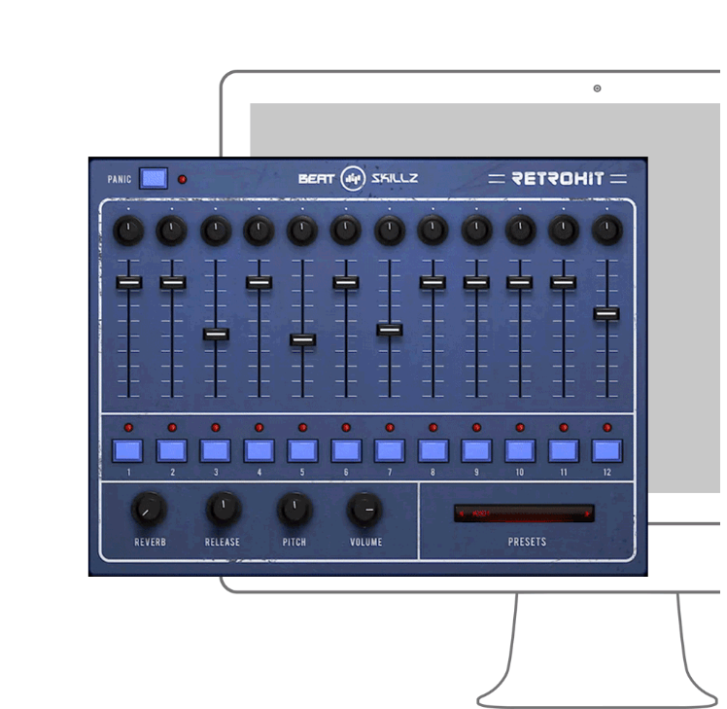The width and height of the screenshot is (727, 709).
Task: Click the RETROHIT title logo
Action: tap(557, 178)
